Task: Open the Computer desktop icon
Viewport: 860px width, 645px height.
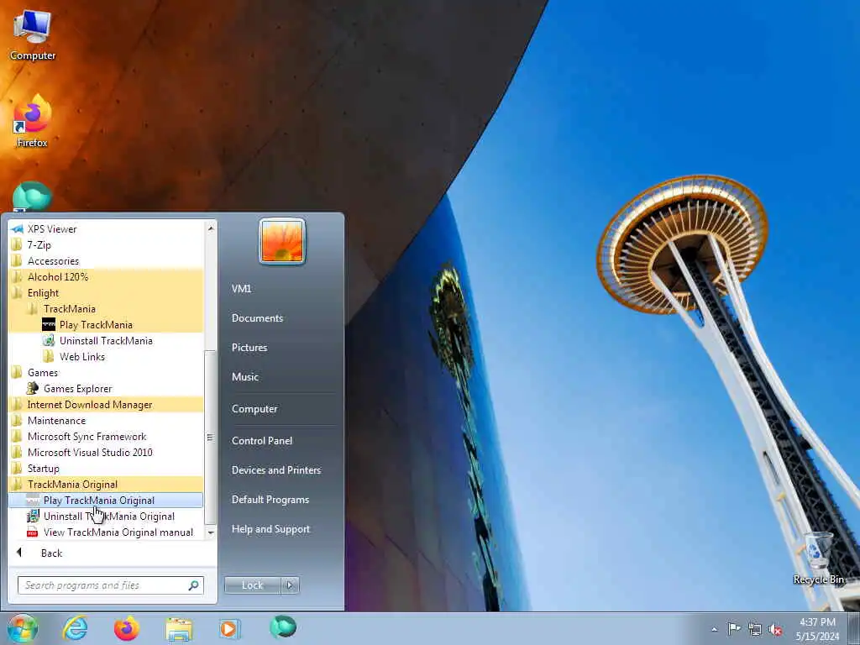Action: [33, 35]
